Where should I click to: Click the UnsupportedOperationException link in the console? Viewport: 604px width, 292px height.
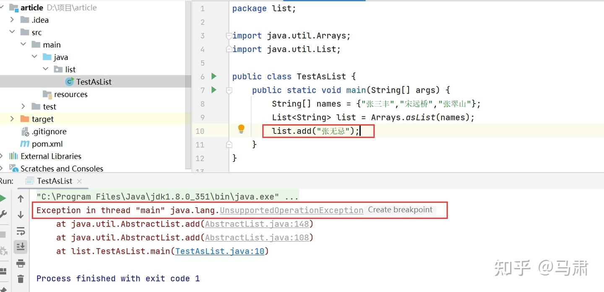click(x=292, y=210)
